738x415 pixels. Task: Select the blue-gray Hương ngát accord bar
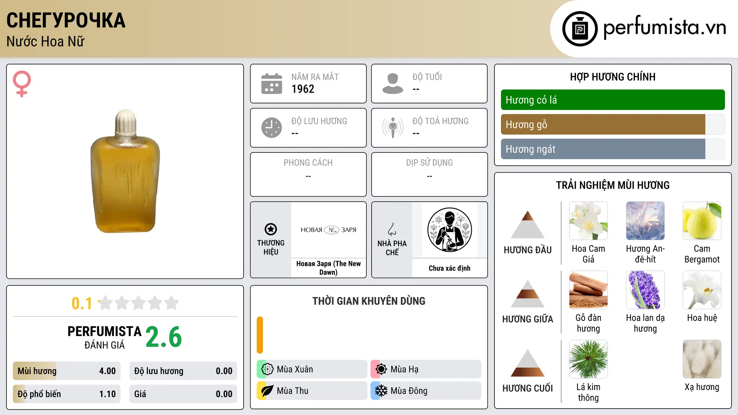(x=613, y=149)
